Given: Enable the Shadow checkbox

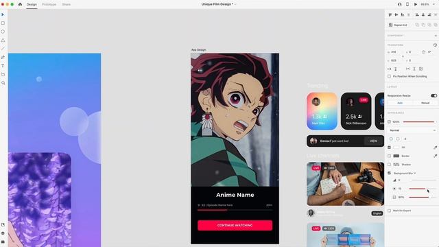Looking at the screenshot, I should tap(389, 165).
